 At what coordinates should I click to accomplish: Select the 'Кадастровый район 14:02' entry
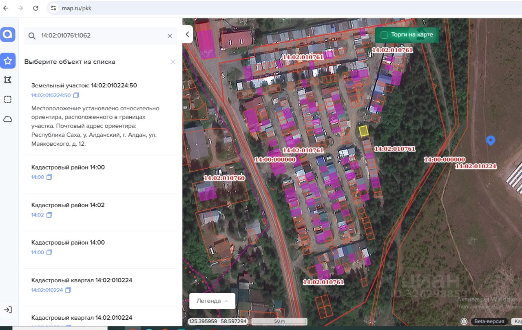click(68, 205)
